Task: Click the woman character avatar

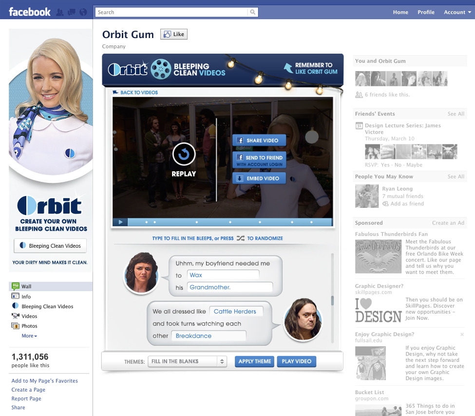Action: (x=141, y=273)
